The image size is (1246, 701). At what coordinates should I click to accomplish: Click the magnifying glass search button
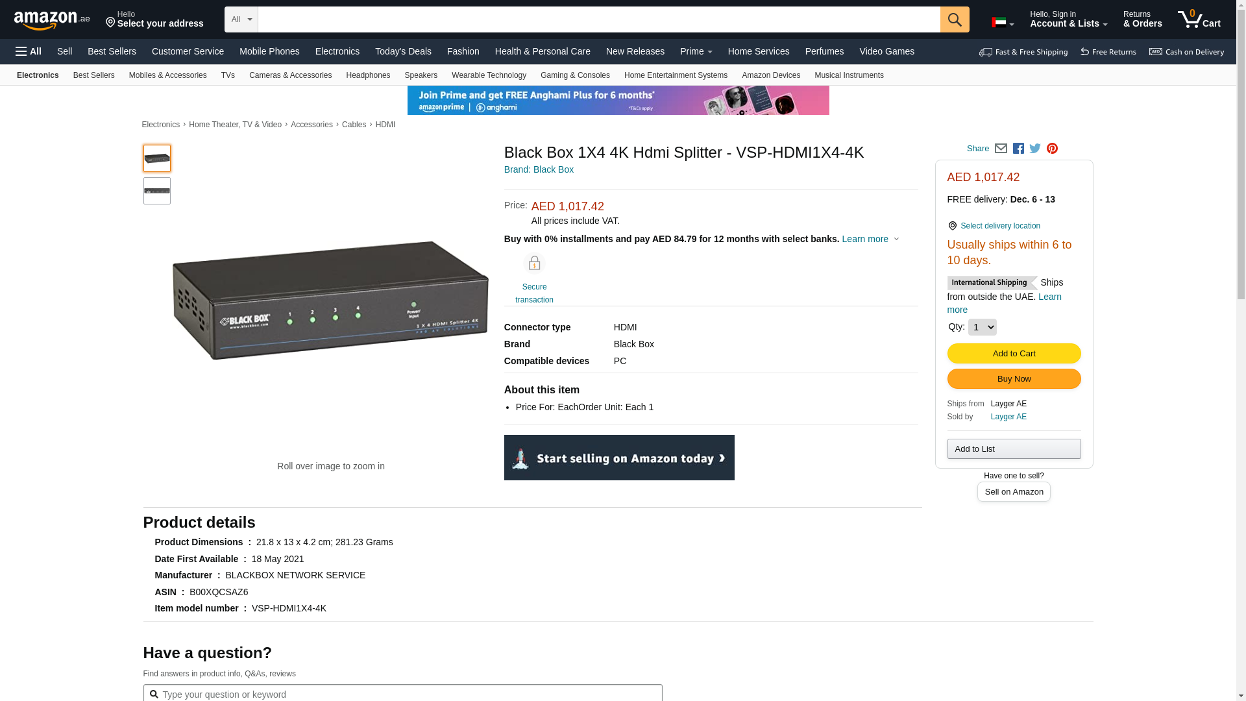(x=954, y=19)
